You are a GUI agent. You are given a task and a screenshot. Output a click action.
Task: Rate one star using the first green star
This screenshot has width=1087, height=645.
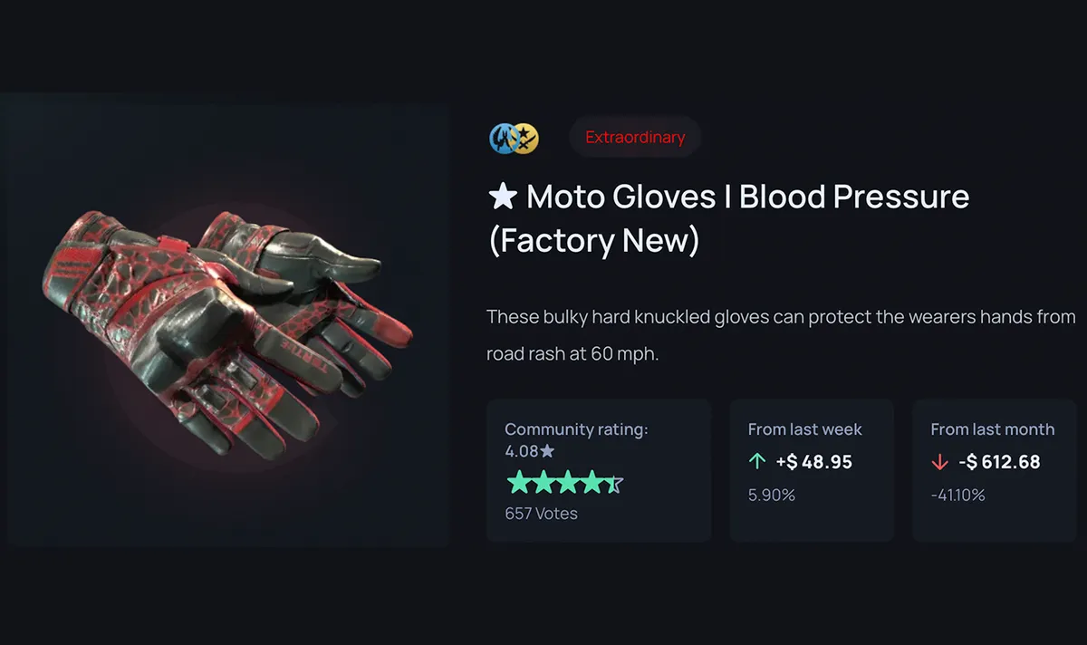[x=518, y=483]
